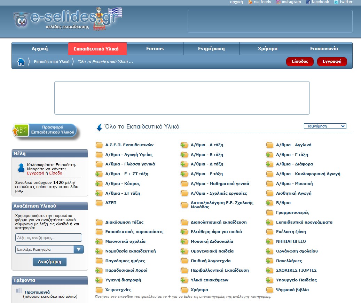Open the Facebook icon in top bar
This screenshot has width=361, height=303.
click(x=308, y=2)
